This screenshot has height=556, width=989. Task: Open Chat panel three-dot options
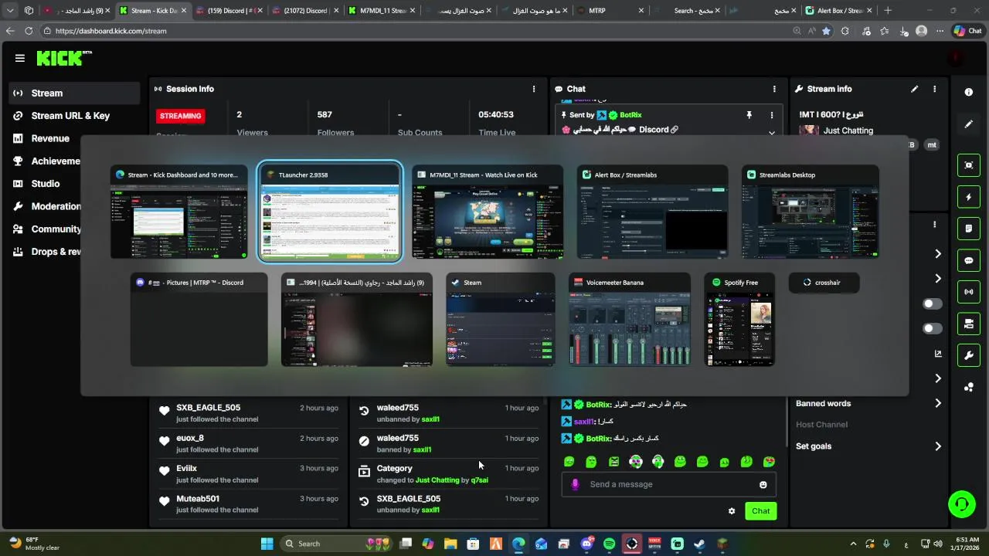coord(774,89)
